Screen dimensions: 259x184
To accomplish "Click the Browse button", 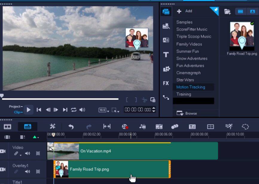I will point(191,113).
